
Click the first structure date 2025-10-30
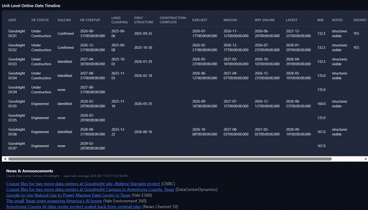click(x=143, y=48)
